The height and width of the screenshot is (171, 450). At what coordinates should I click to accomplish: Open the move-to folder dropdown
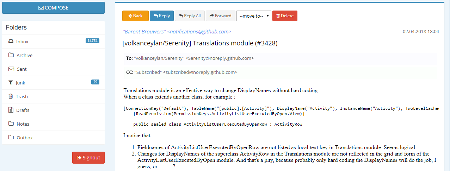pyautogui.click(x=254, y=16)
